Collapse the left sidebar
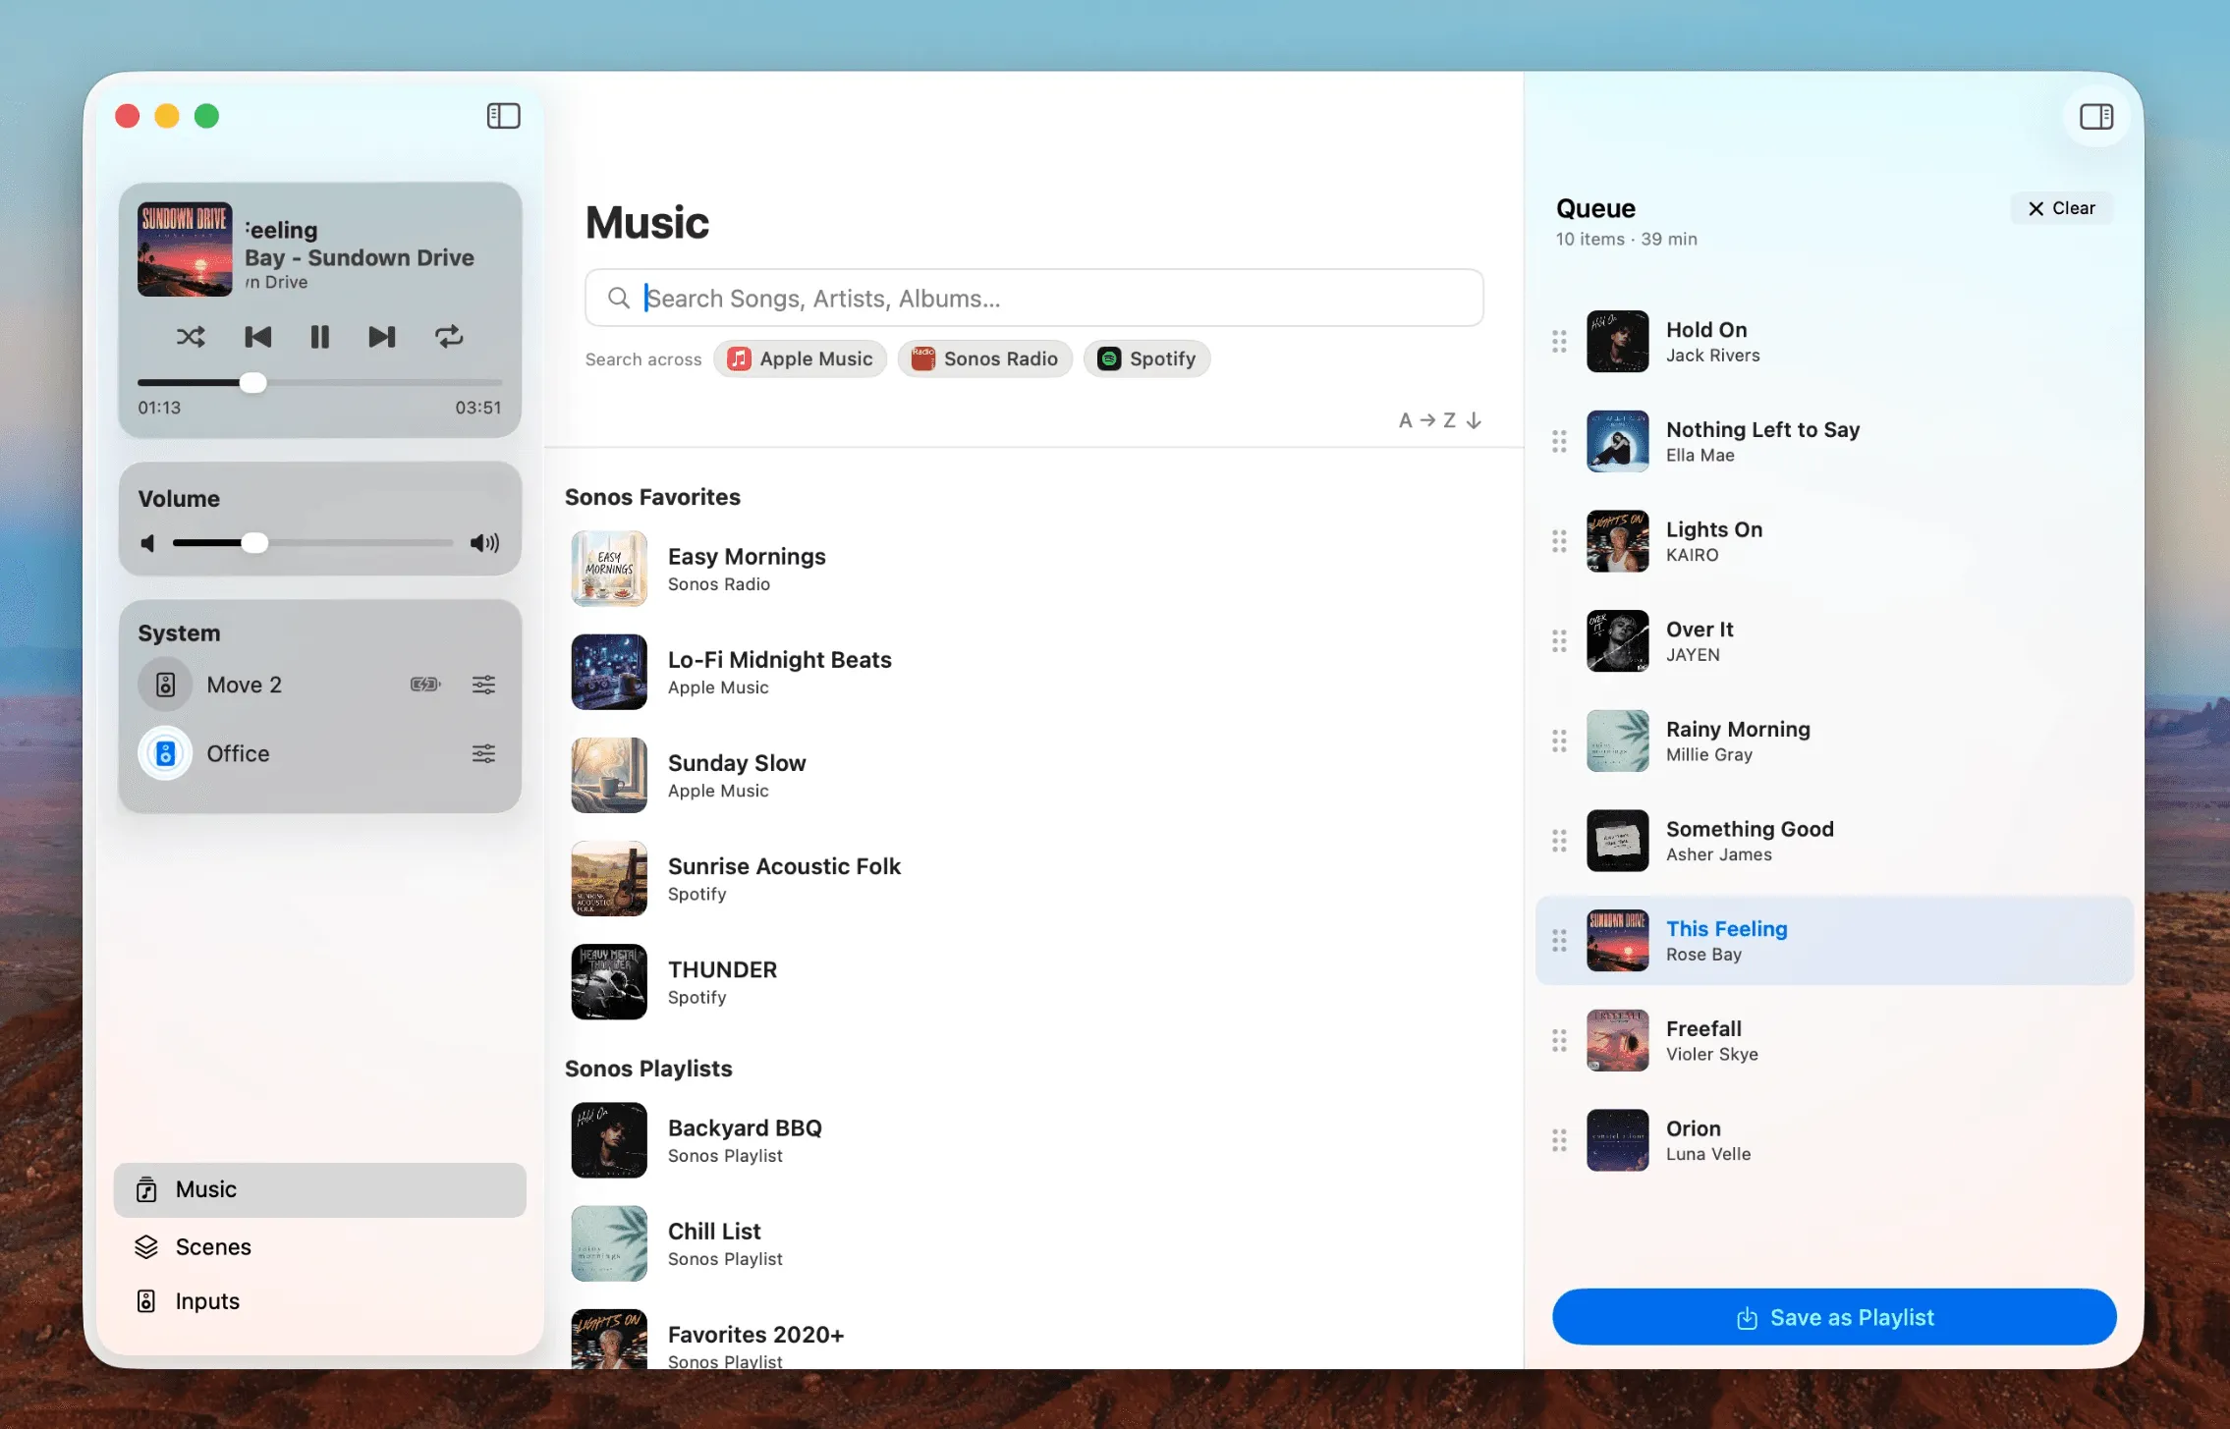This screenshot has width=2230, height=1429. [x=503, y=116]
